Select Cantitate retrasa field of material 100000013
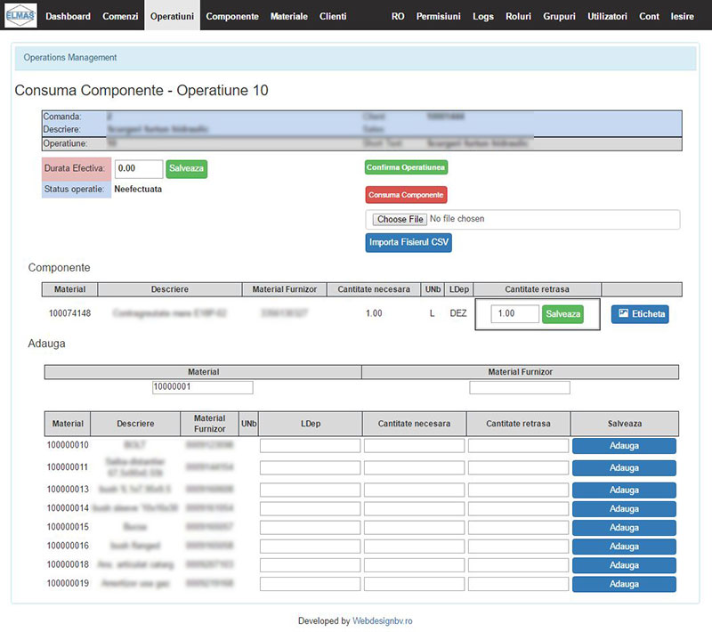 [x=518, y=490]
